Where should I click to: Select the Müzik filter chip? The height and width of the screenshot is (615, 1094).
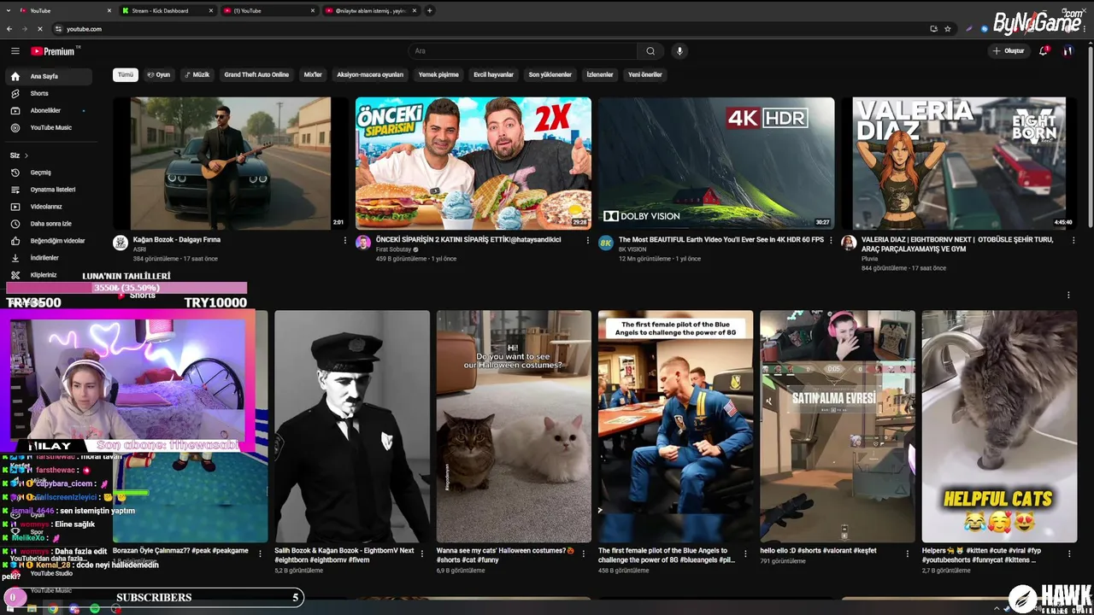tap(197, 74)
